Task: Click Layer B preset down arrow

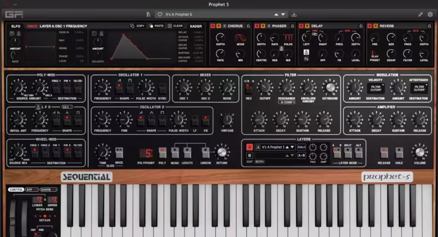Action: tap(292, 156)
